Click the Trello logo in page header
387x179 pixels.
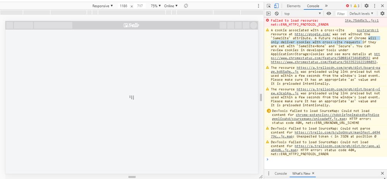point(131,25)
